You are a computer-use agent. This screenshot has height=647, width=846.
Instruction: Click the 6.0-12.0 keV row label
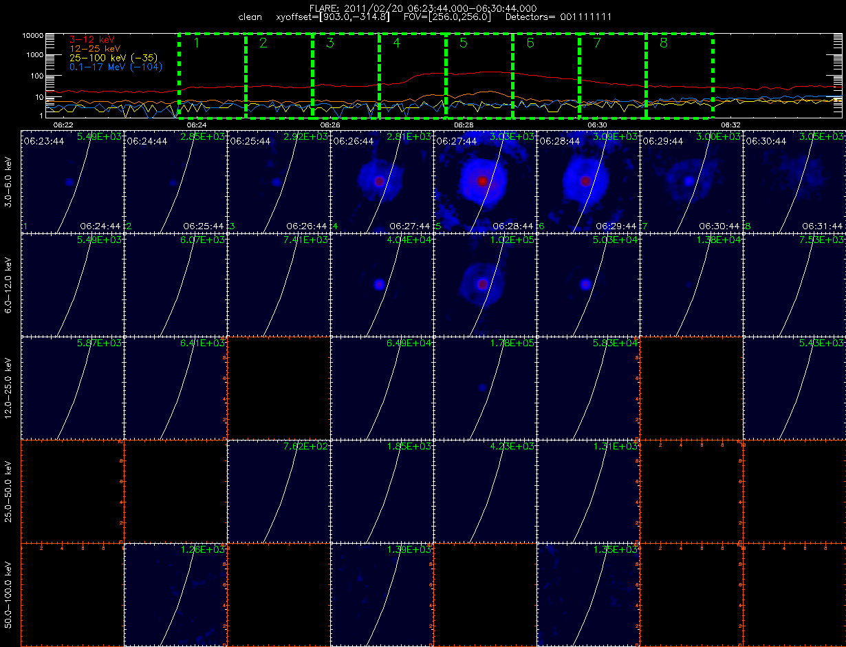(8, 285)
